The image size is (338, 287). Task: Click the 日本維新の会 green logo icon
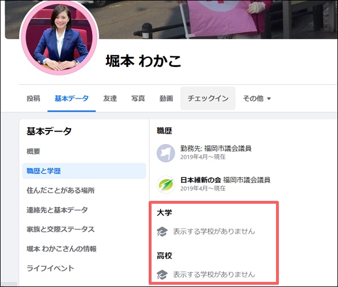pyautogui.click(x=166, y=185)
